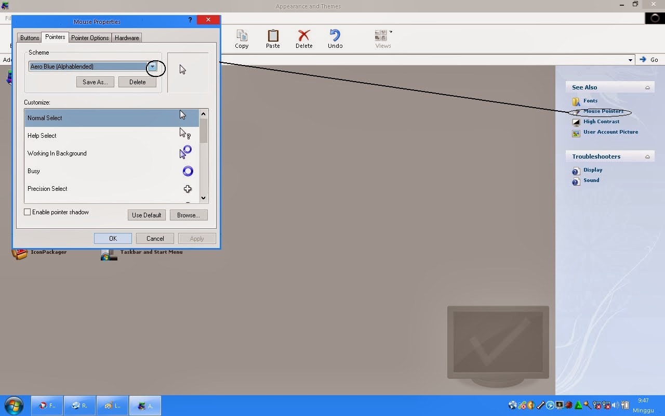Click the Paste icon in the toolbar
The image size is (665, 416).
pyautogui.click(x=273, y=38)
